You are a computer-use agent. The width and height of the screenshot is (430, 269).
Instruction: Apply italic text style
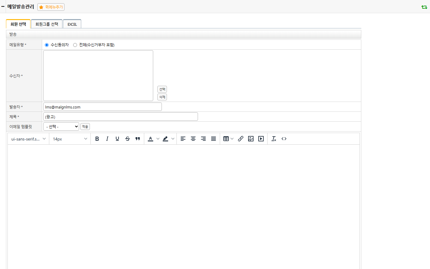point(107,139)
